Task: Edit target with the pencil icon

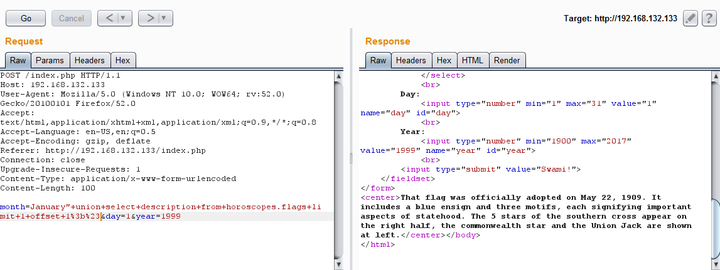Action: tap(690, 18)
